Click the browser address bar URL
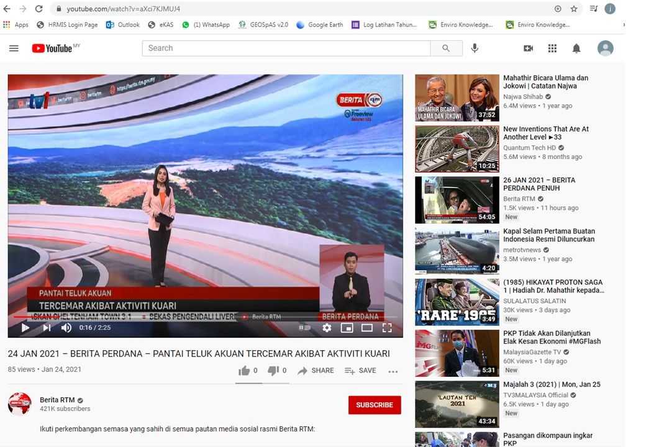The width and height of the screenshot is (646, 447). pyautogui.click(x=123, y=9)
